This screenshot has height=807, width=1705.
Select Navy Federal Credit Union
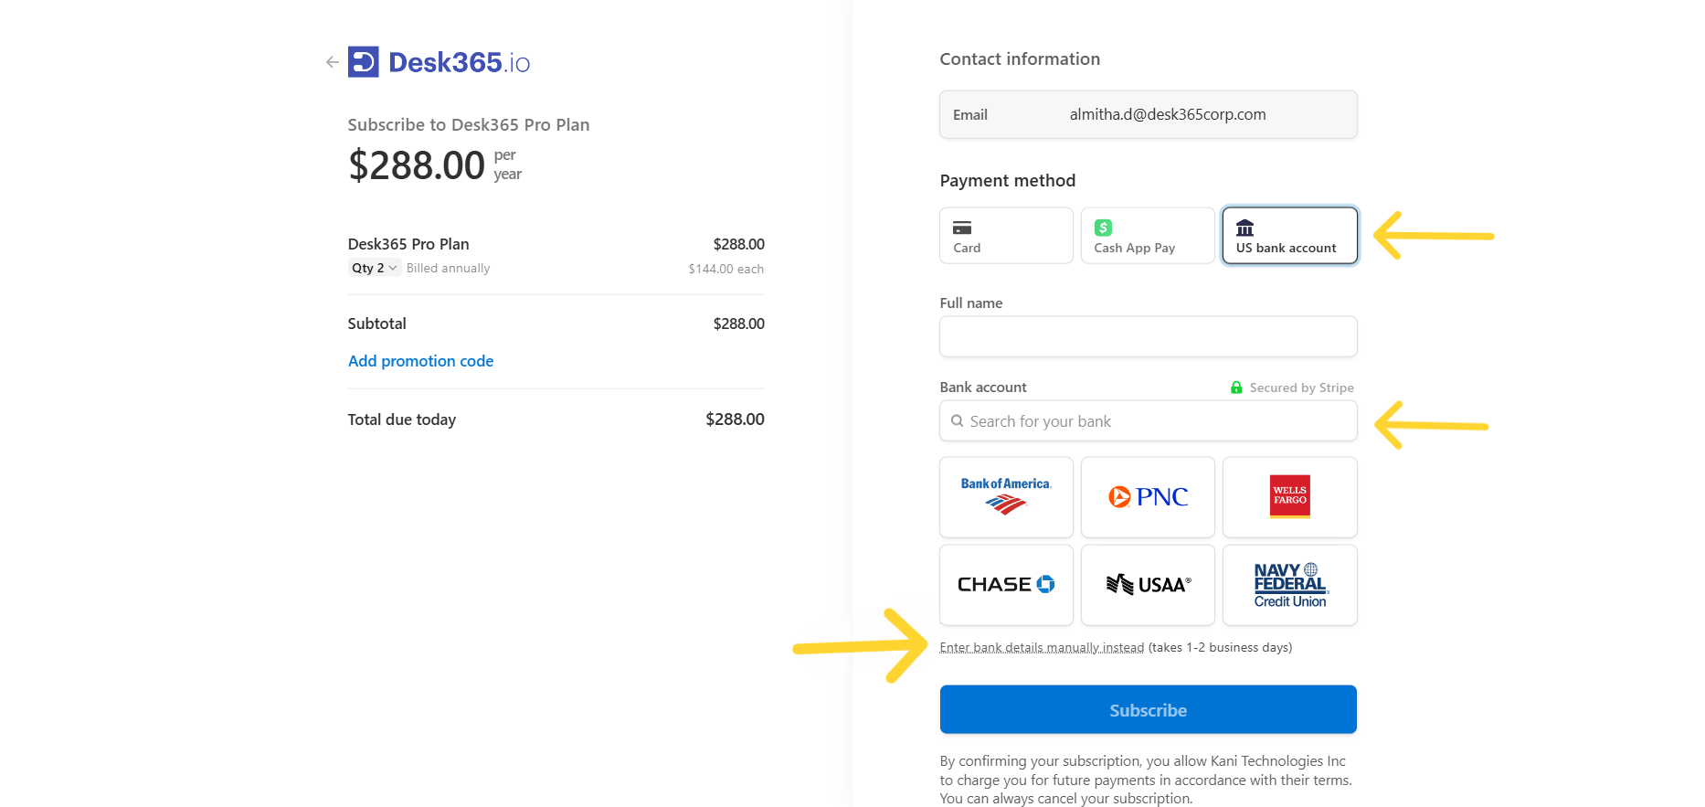[x=1289, y=585]
